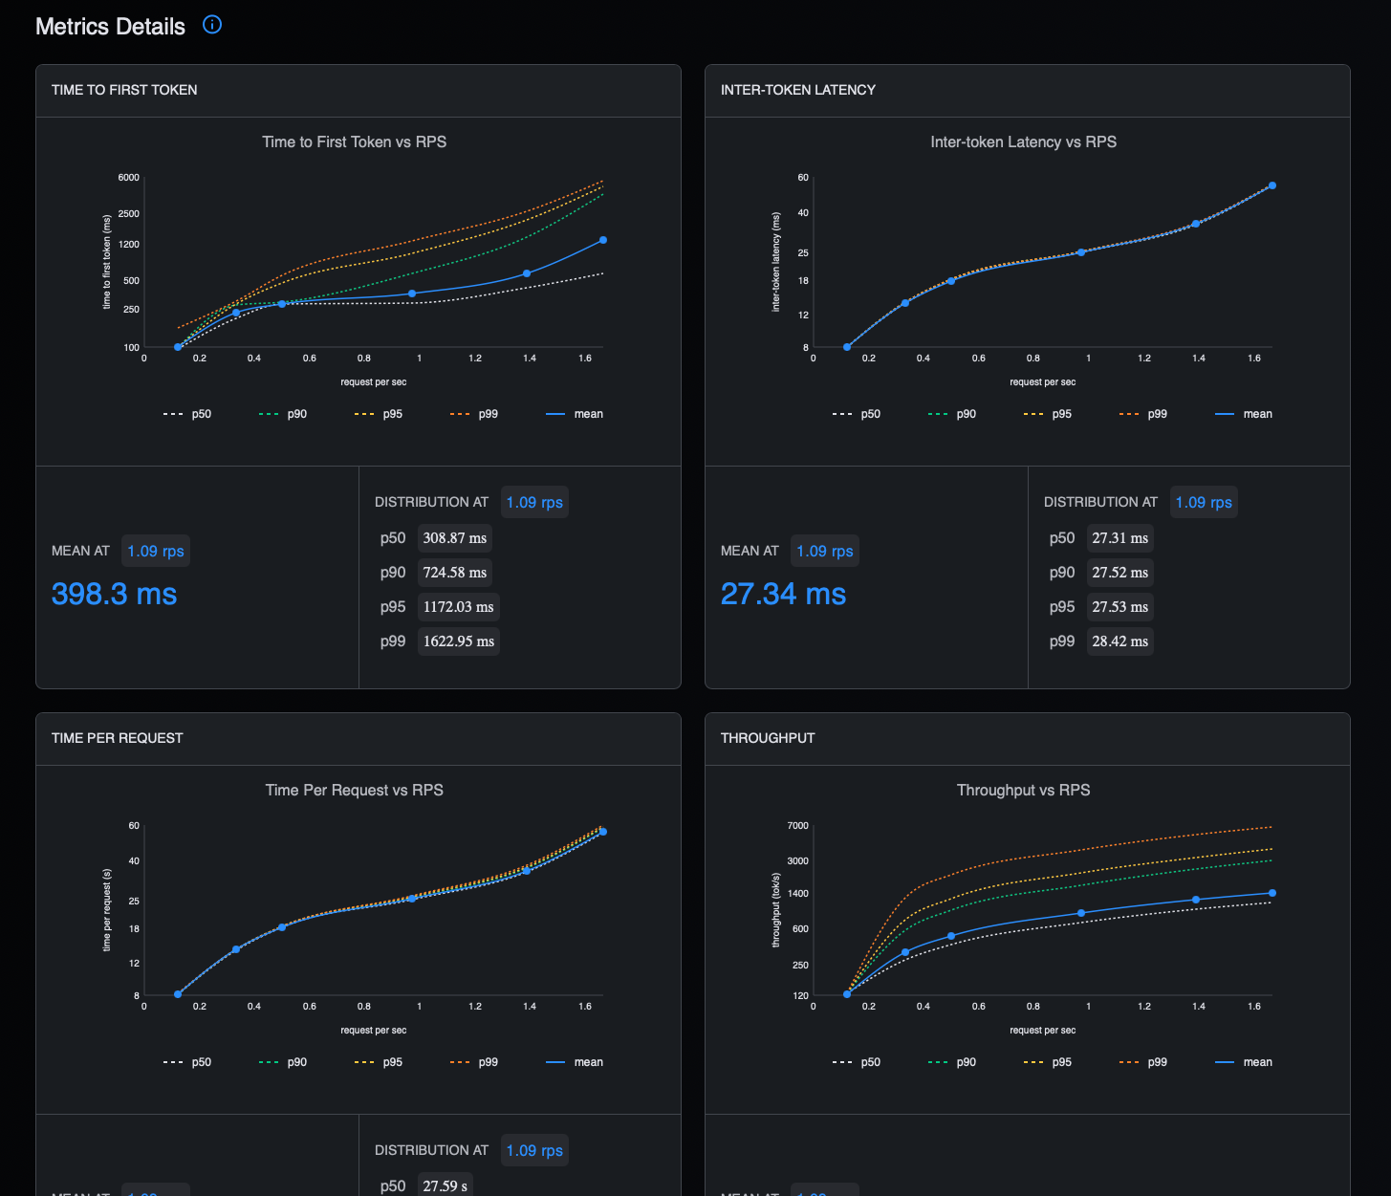Open the 1.09 rps selector next to DISTRIBUTION AT for Time Per Request
The width and height of the screenshot is (1391, 1196).
[x=534, y=1150]
